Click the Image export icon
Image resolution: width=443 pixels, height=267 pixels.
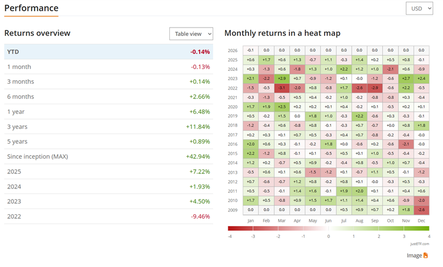pos(425,255)
